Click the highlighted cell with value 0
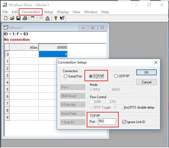169x148 pixels. pos(53,54)
